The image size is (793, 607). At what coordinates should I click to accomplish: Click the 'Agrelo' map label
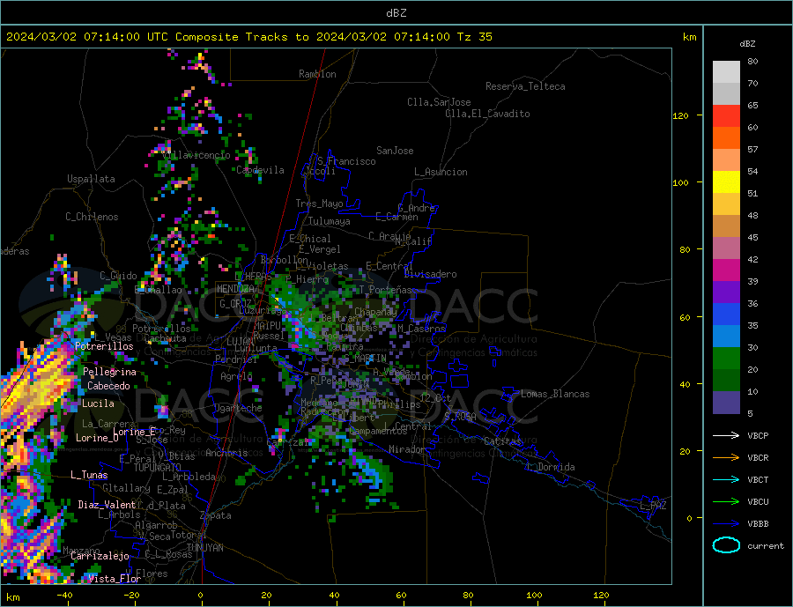(x=236, y=376)
